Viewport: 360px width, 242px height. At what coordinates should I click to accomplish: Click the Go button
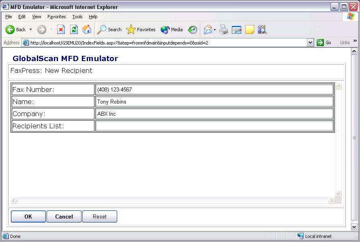click(324, 42)
